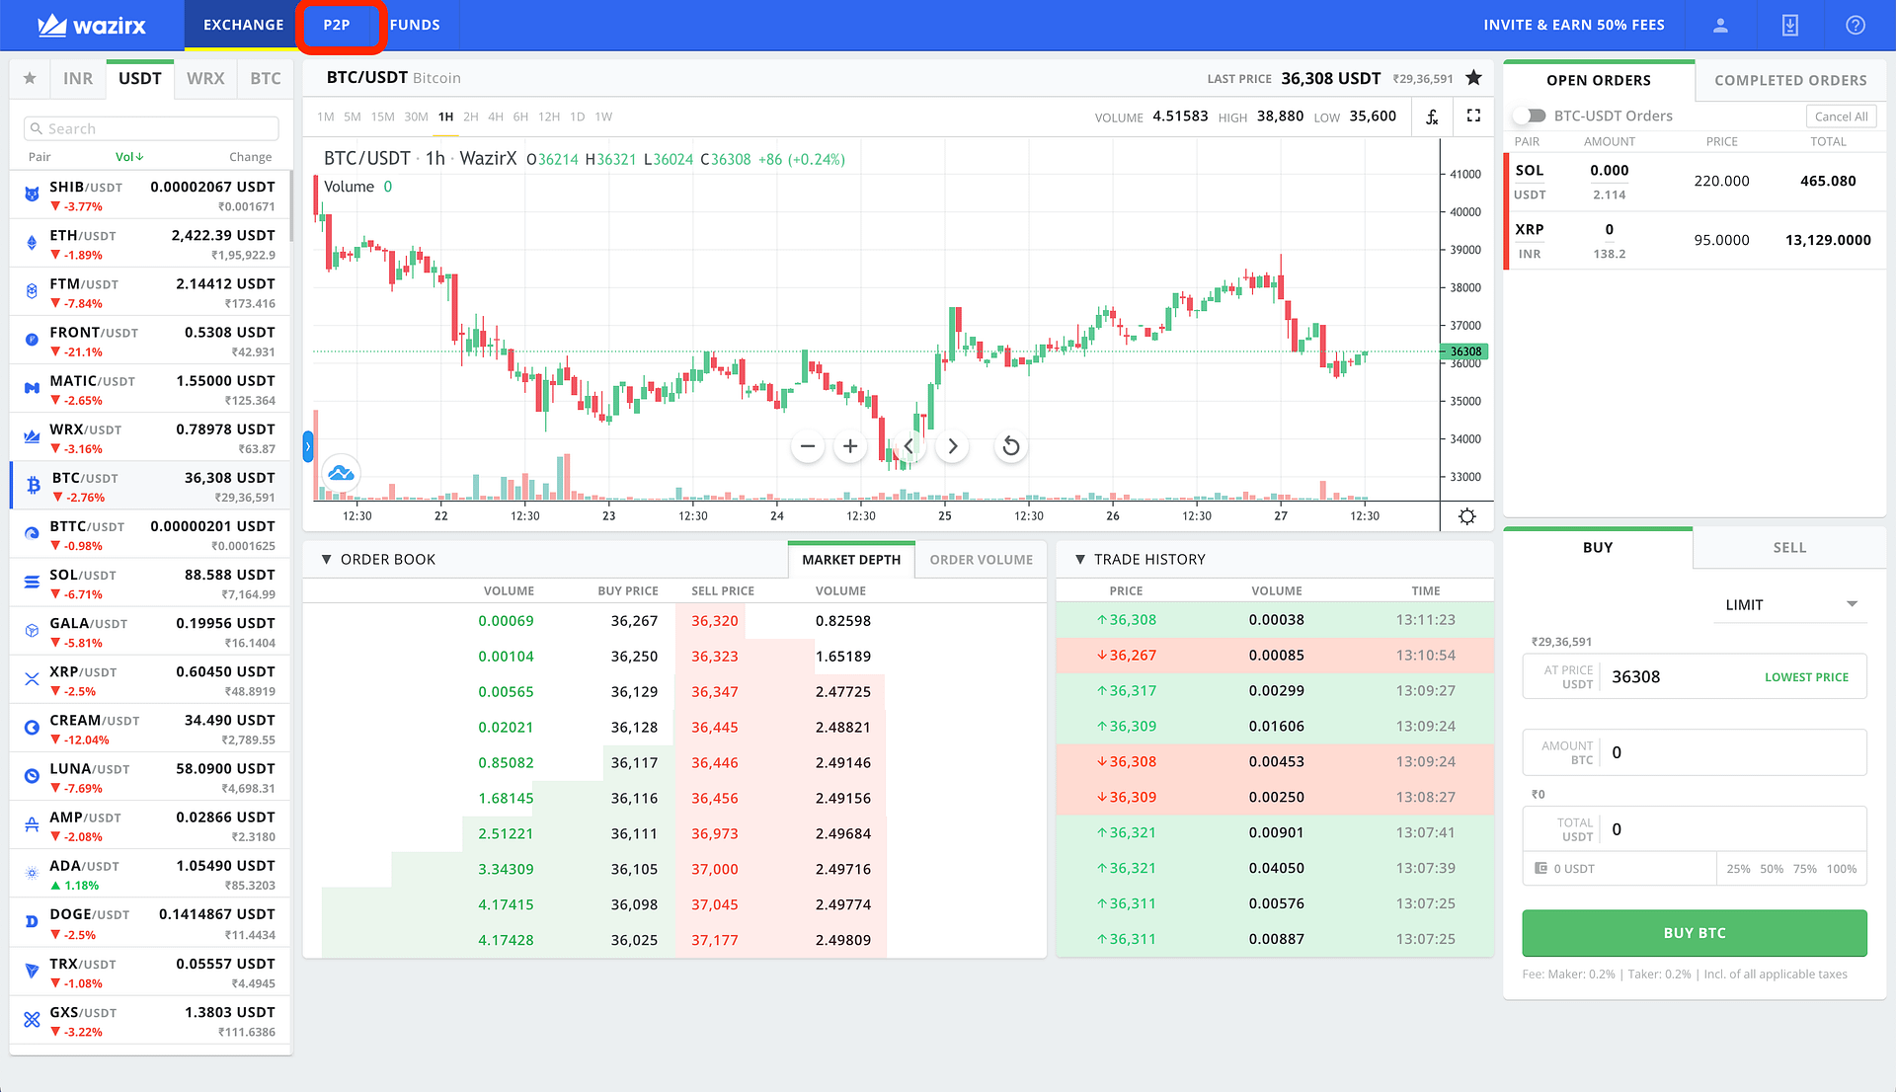Collapse the Order Book section
Viewport: 1896px width, 1092px height.
click(x=326, y=559)
